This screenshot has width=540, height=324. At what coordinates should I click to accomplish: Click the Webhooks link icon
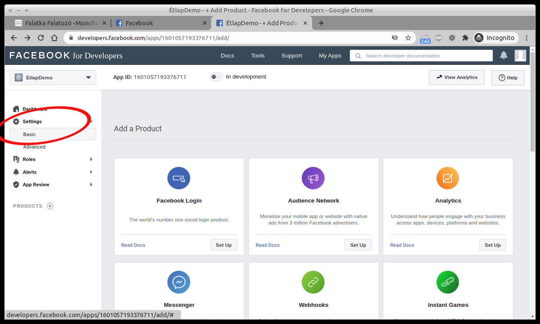coord(313,282)
